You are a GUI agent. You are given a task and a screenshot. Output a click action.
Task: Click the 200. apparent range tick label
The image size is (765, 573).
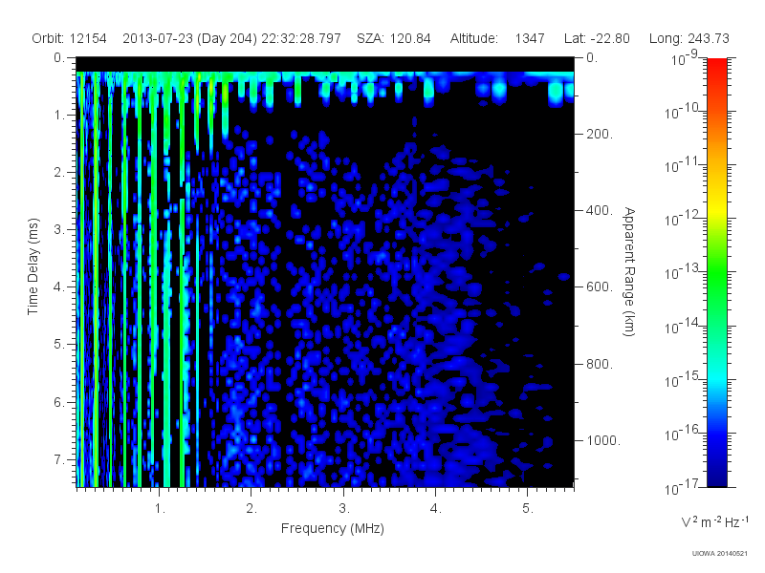[600, 134]
